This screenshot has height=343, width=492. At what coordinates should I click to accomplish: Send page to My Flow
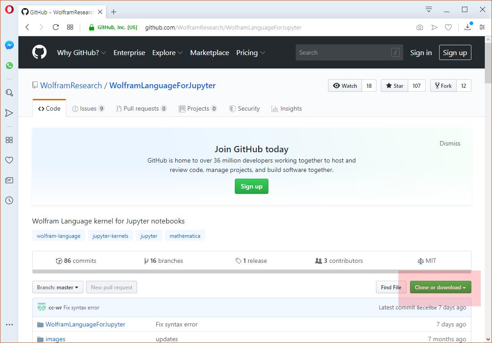[x=434, y=28]
